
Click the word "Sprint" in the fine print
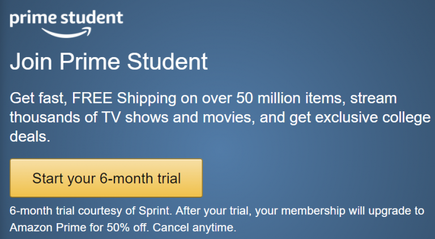point(155,211)
